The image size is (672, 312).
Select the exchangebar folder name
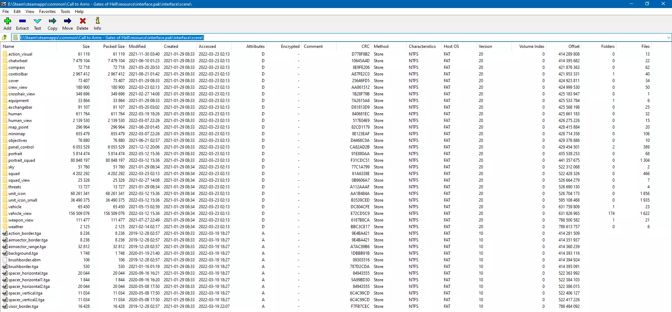[x=20, y=107]
